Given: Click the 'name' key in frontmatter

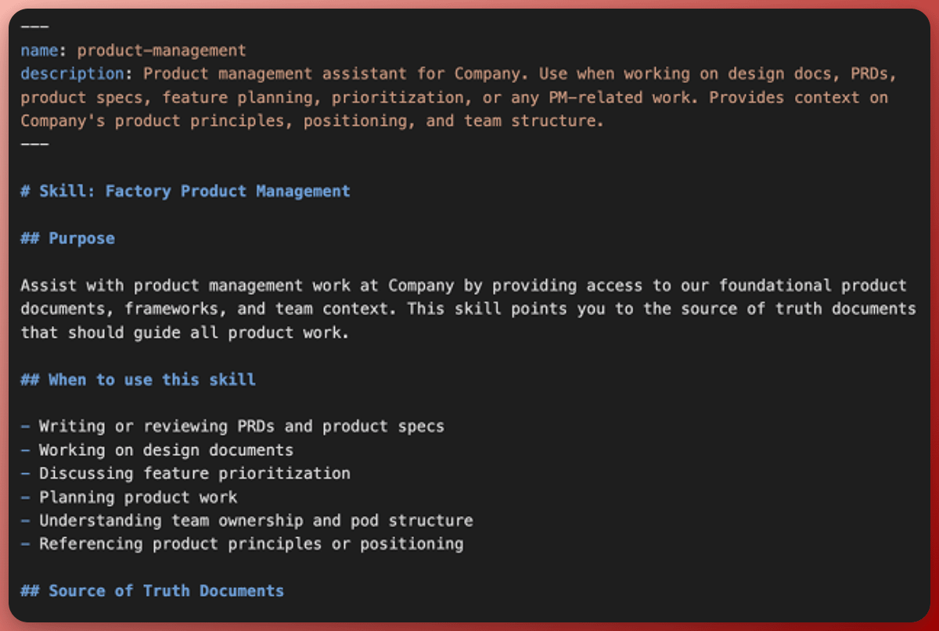Looking at the screenshot, I should click(39, 51).
